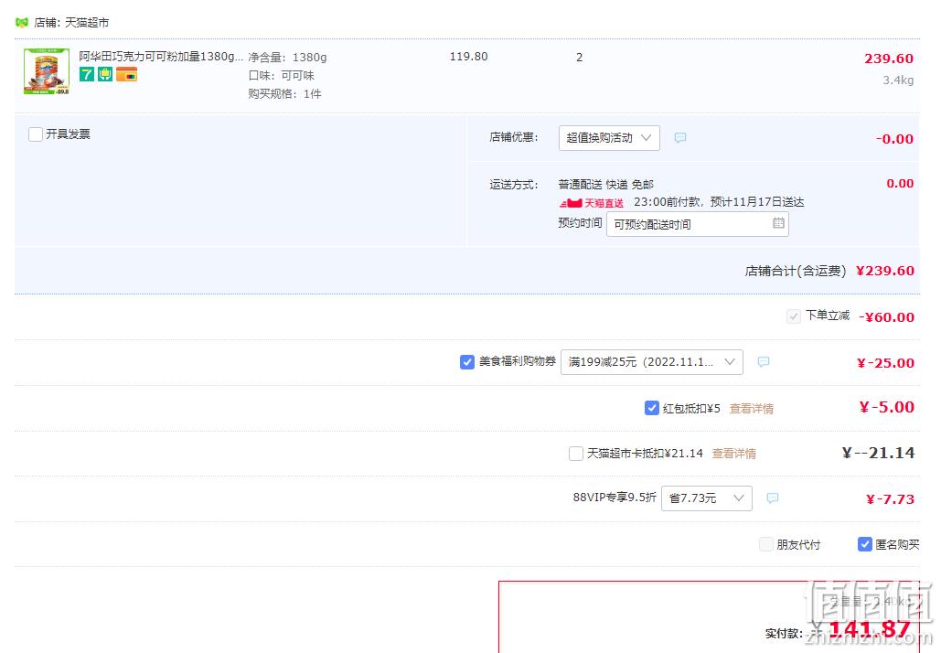941x653 pixels.
Task: Click the 运送方式 label
Action: 514,184
